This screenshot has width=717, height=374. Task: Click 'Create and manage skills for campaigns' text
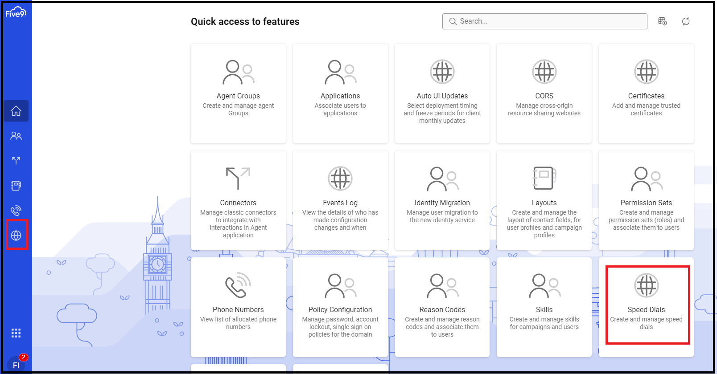544,323
